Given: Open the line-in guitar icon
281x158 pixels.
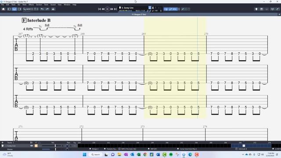Looking at the screenshot, I should [277, 9].
